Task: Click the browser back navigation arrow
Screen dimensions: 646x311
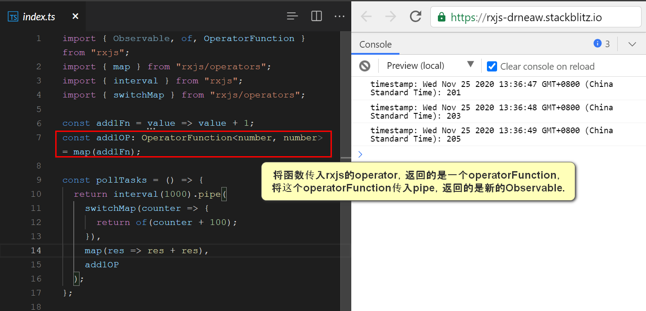Action: [367, 16]
